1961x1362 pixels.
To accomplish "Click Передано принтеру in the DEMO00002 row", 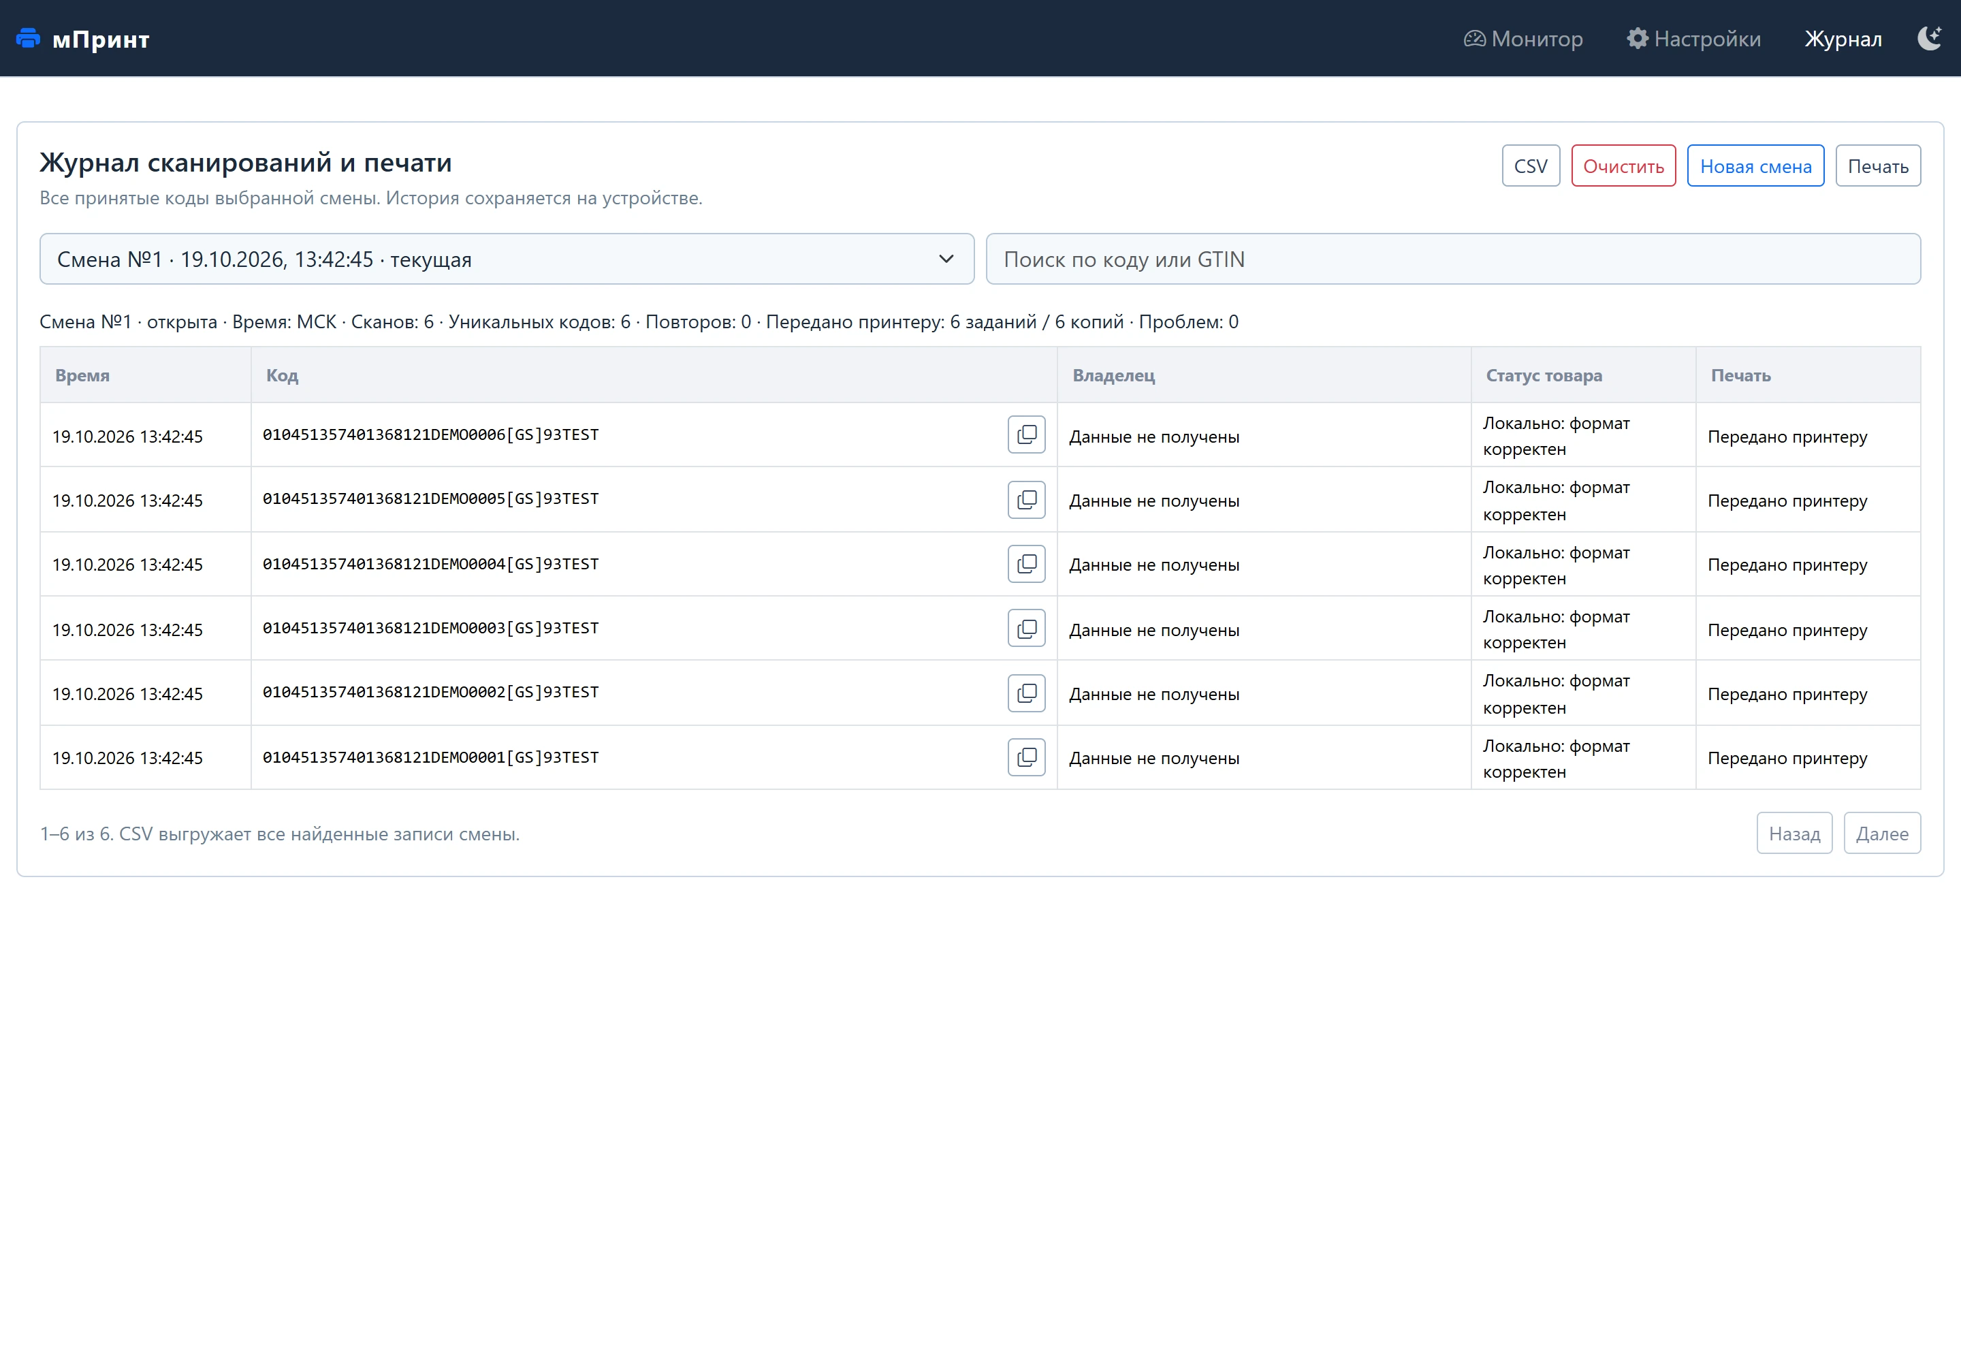I will click(x=1787, y=694).
